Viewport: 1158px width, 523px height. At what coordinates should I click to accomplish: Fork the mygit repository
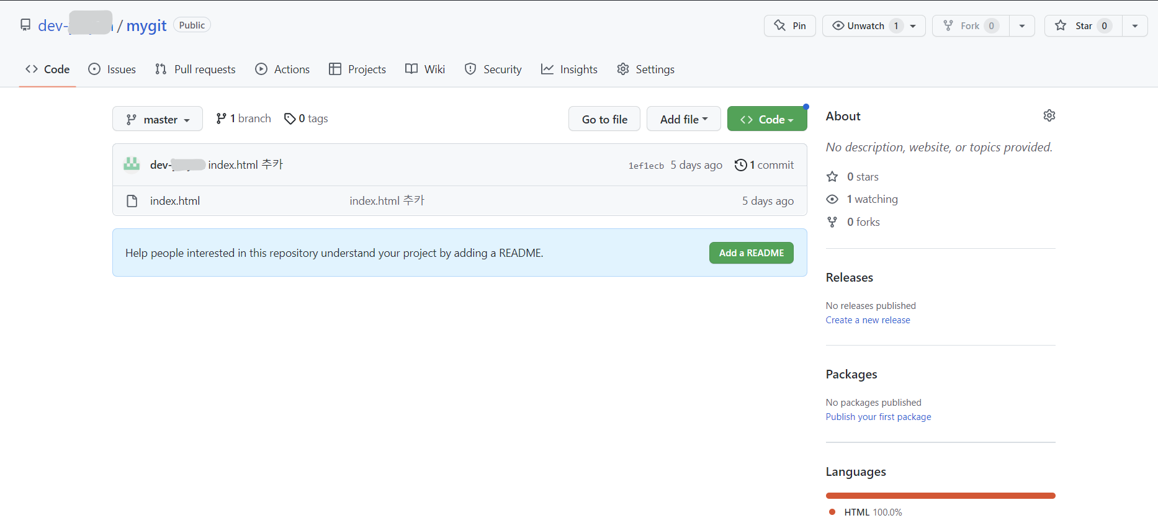tap(971, 25)
